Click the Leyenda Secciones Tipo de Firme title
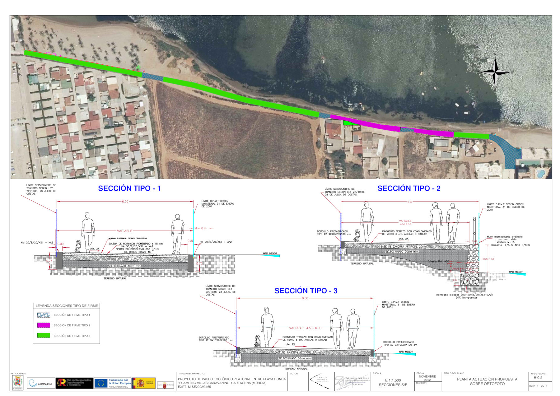This screenshot has width=560, height=396. (67, 306)
